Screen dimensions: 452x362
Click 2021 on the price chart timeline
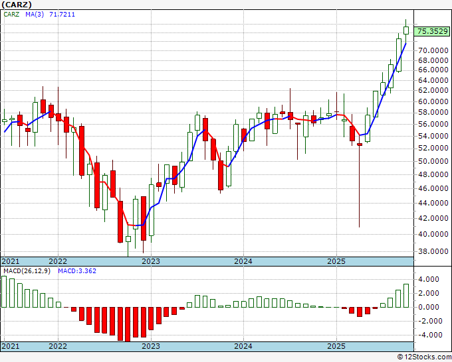(x=11, y=261)
